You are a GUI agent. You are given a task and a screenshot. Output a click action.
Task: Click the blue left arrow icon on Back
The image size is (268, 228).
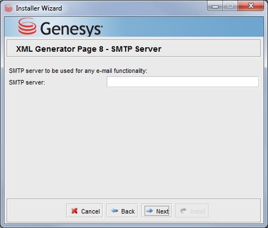pos(115,211)
